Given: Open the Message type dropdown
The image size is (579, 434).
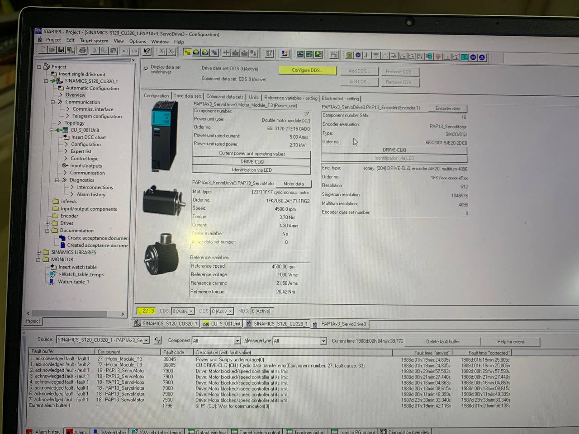Looking at the screenshot, I should coord(323,341).
